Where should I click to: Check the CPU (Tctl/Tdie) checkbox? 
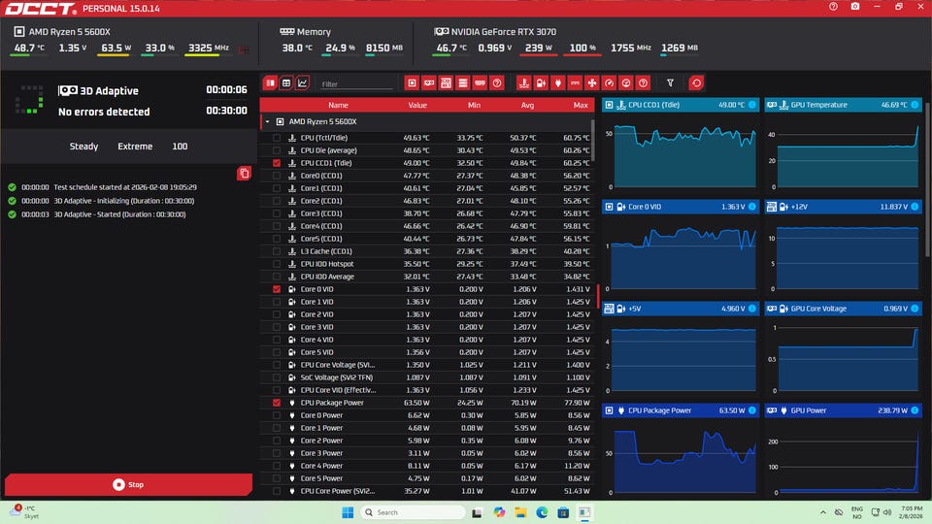point(277,138)
